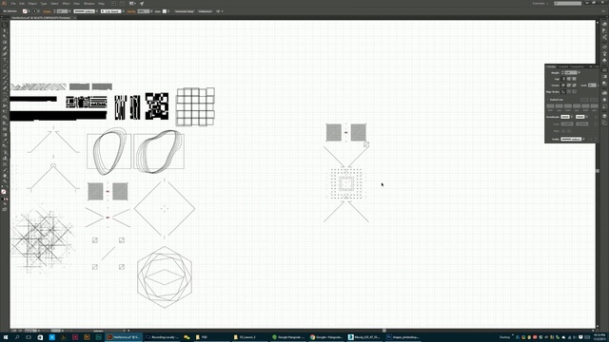Open stroke weight dropdown in control bar

[x=69, y=11]
